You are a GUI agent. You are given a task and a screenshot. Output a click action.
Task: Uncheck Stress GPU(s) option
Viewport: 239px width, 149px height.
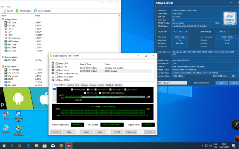coord(57,80)
